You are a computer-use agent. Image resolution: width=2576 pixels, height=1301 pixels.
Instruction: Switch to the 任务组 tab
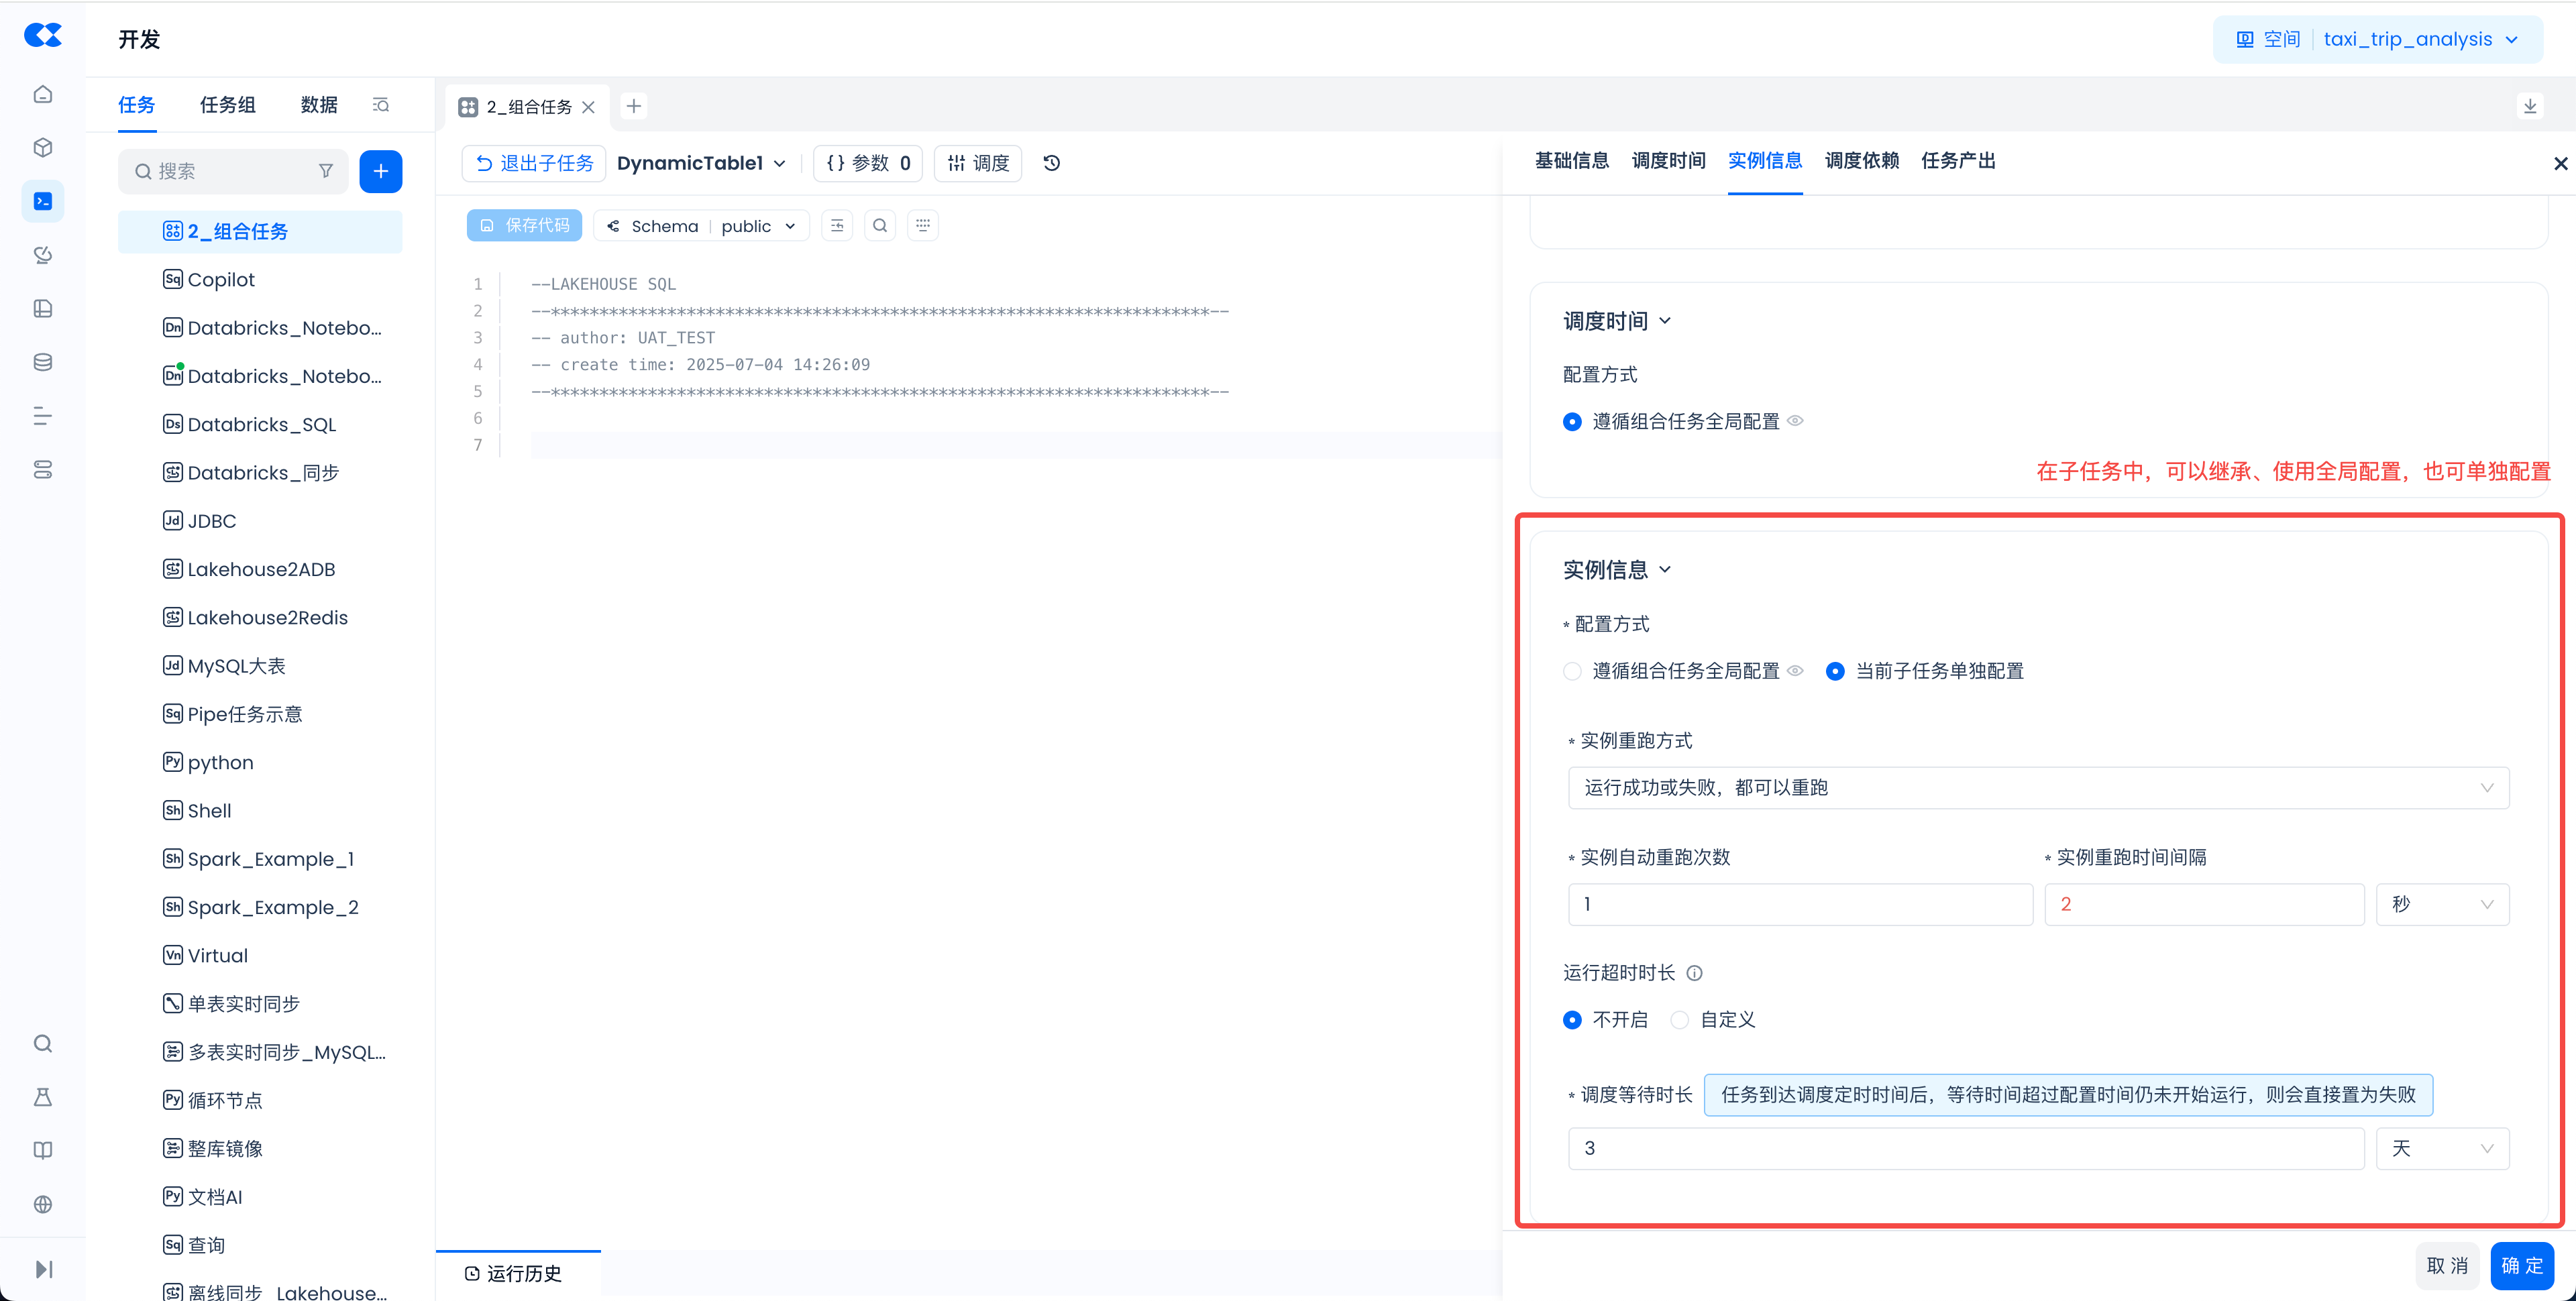coord(227,105)
